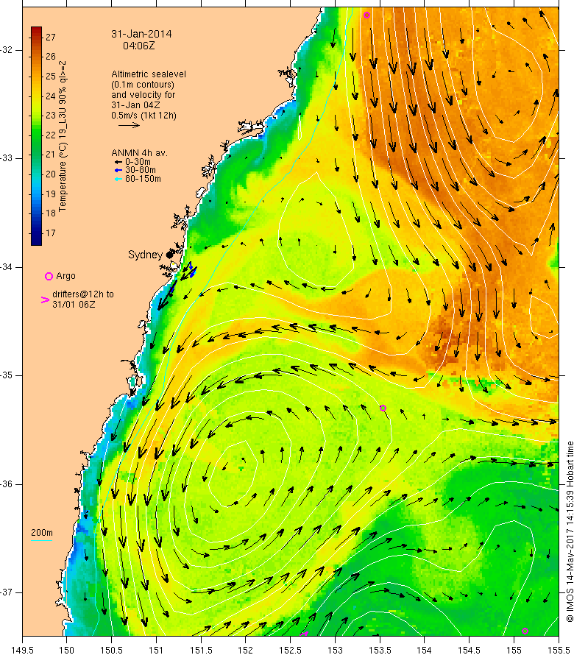Click the -33 latitude axis label
Screen dimensions: 574x655
7,158
